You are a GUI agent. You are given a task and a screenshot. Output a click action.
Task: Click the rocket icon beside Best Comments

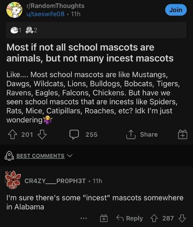pyautogui.click(x=10, y=156)
